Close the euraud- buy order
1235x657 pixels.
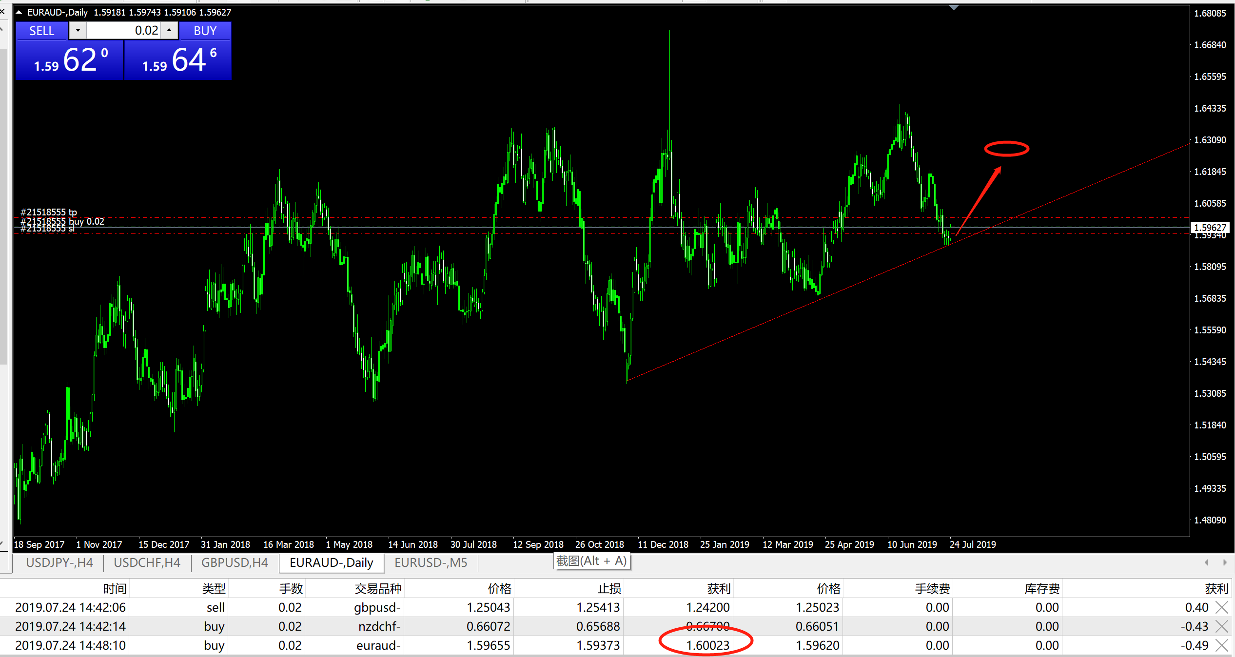(x=1222, y=645)
